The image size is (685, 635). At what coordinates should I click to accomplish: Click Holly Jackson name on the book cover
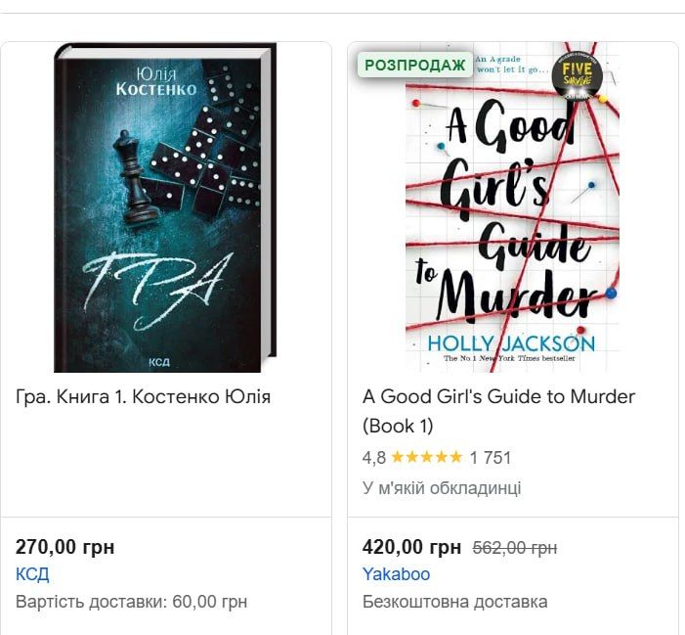[511, 343]
